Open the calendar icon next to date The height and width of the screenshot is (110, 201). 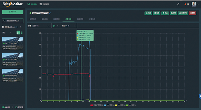(54, 26)
